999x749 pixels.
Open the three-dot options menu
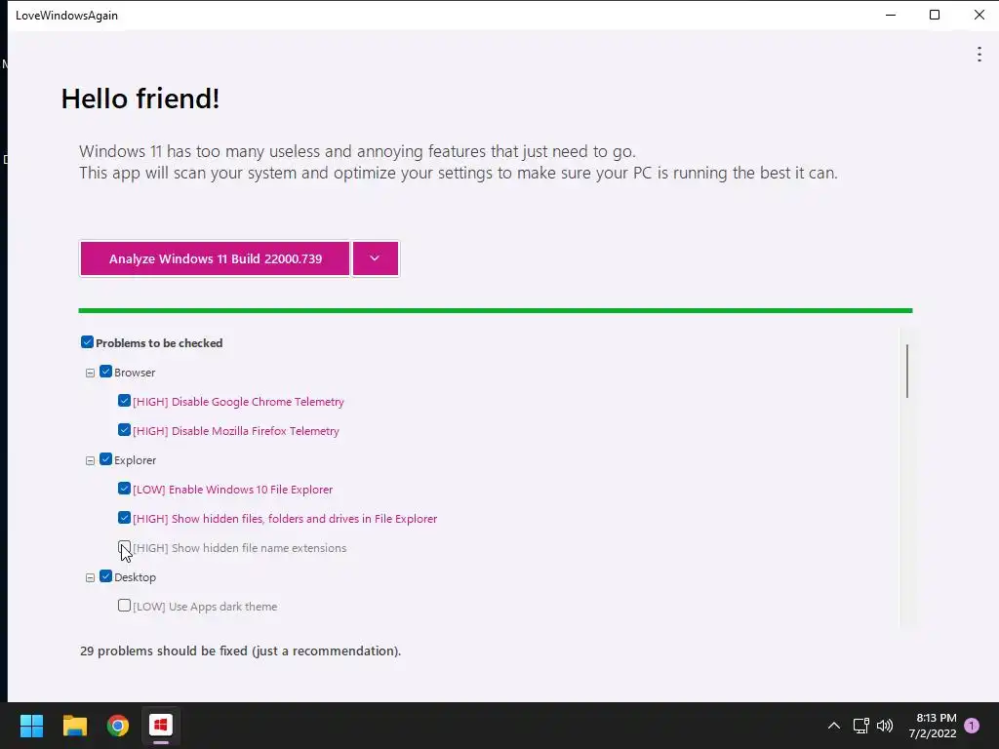pyautogui.click(x=979, y=55)
